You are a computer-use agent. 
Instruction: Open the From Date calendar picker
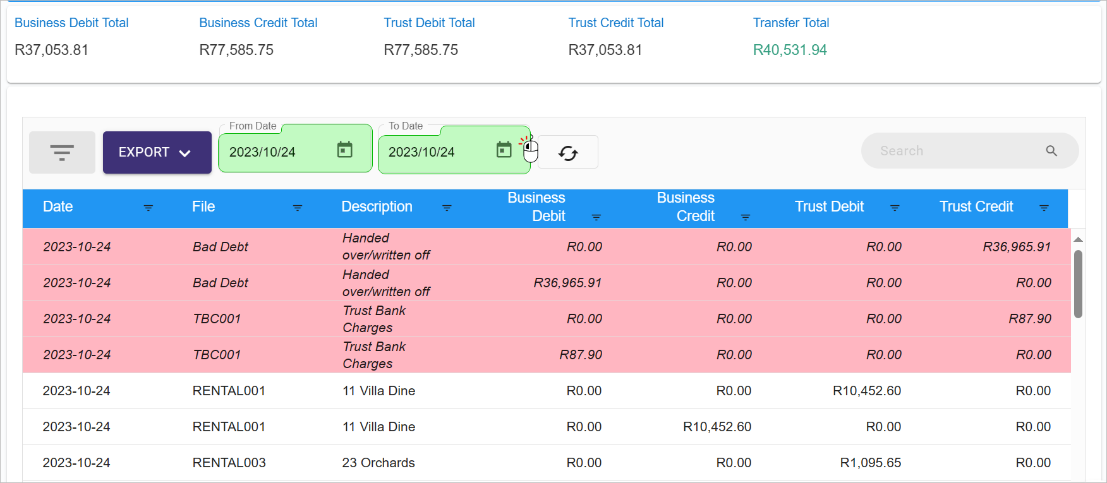tap(344, 150)
